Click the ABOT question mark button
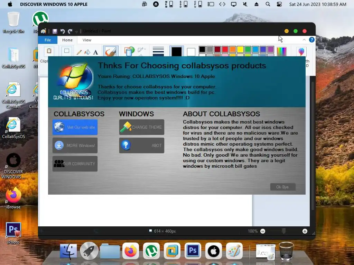 [x=141, y=145]
